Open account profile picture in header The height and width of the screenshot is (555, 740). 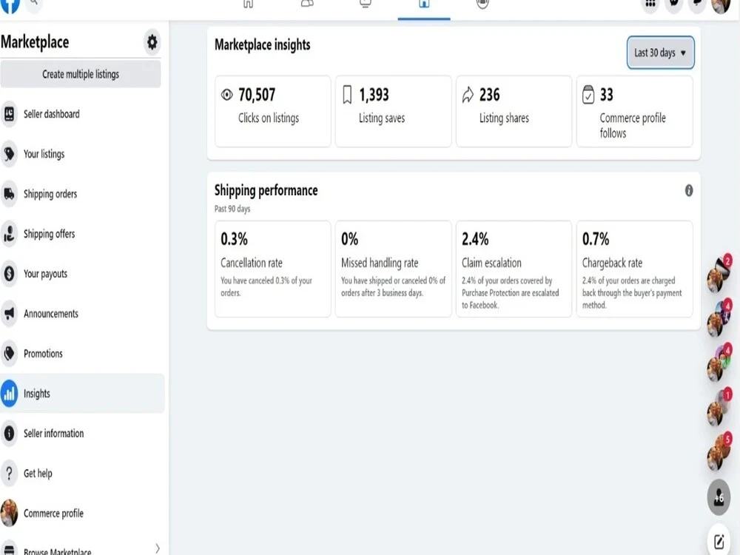[x=721, y=4]
